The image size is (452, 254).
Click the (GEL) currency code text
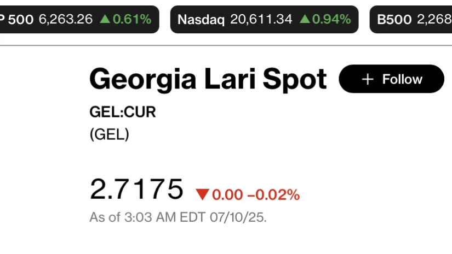(x=110, y=134)
